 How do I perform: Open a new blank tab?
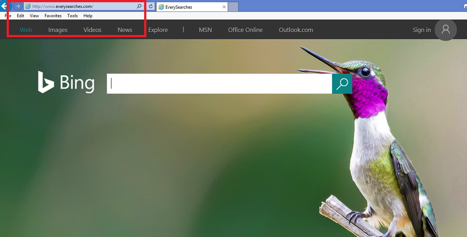coord(234,7)
